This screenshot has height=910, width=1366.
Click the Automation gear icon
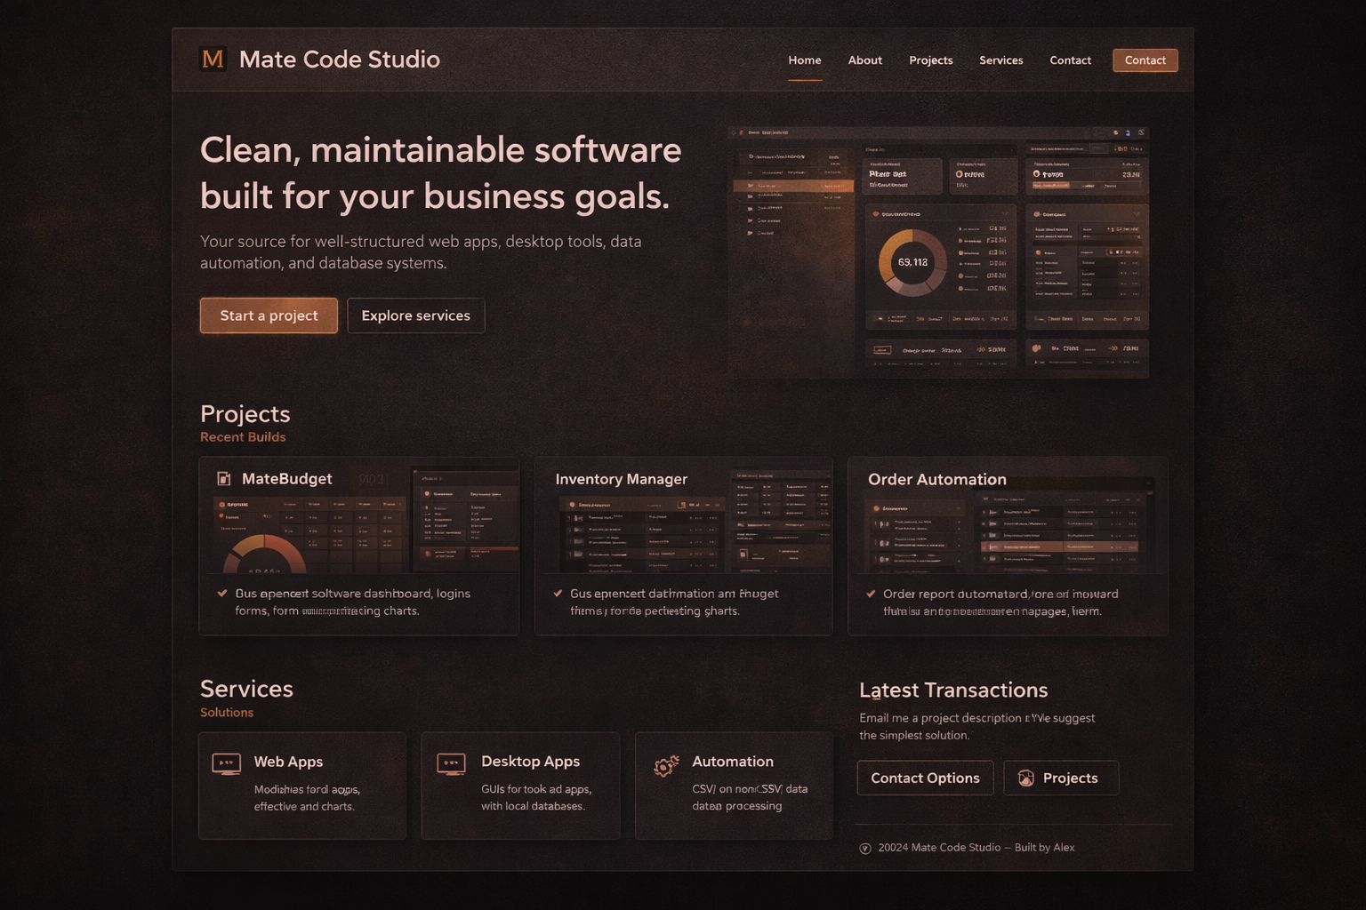[665, 765]
